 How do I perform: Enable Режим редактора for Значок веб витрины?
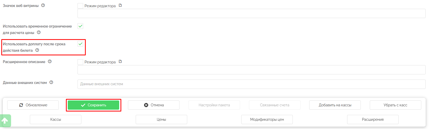[x=80, y=6]
